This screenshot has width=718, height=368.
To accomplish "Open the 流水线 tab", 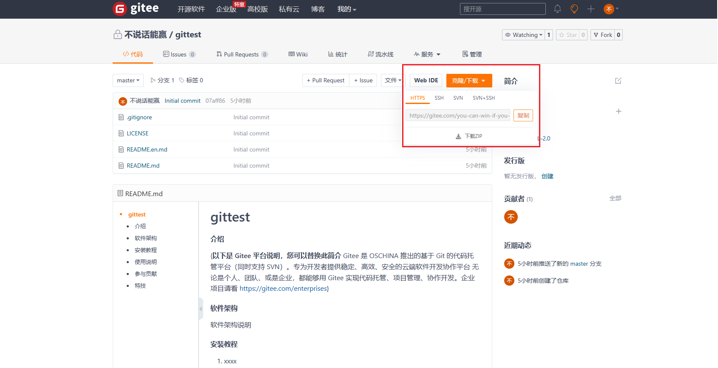I will click(x=380, y=54).
